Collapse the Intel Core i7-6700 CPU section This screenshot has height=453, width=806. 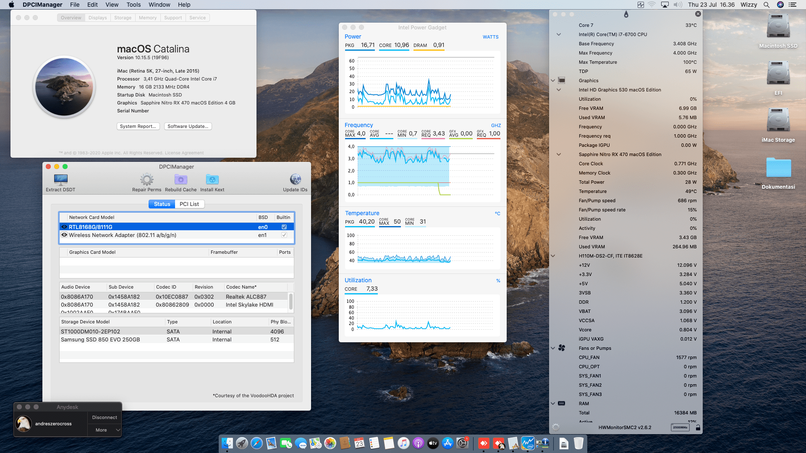click(x=559, y=34)
